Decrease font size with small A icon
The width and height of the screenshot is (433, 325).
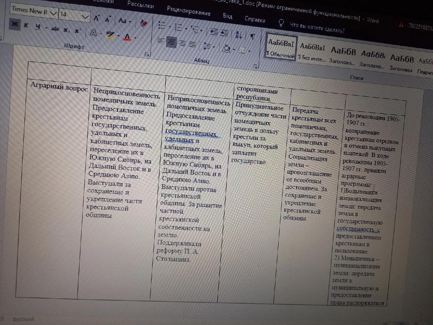coord(108,19)
